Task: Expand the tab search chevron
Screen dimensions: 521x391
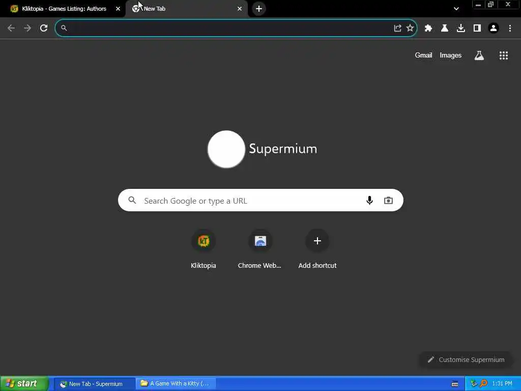Action: (x=456, y=9)
